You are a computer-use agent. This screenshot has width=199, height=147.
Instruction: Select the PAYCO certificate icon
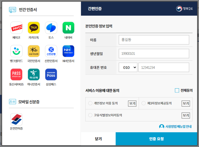[16, 28]
